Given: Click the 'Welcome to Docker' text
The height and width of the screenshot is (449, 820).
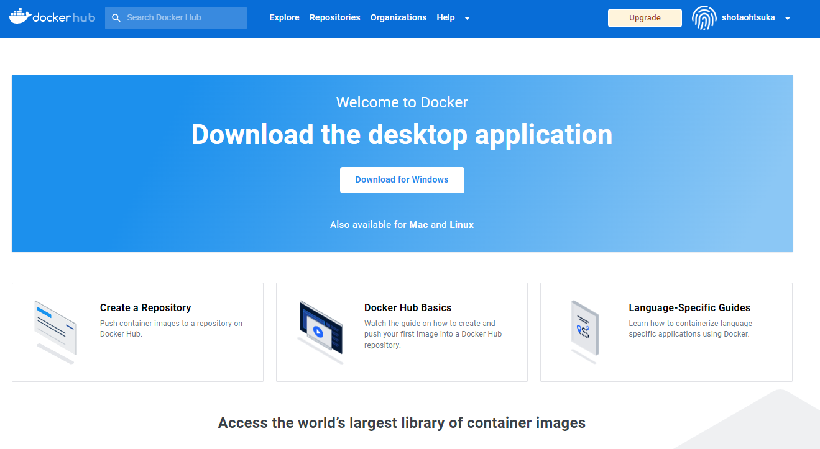Looking at the screenshot, I should click(x=402, y=102).
